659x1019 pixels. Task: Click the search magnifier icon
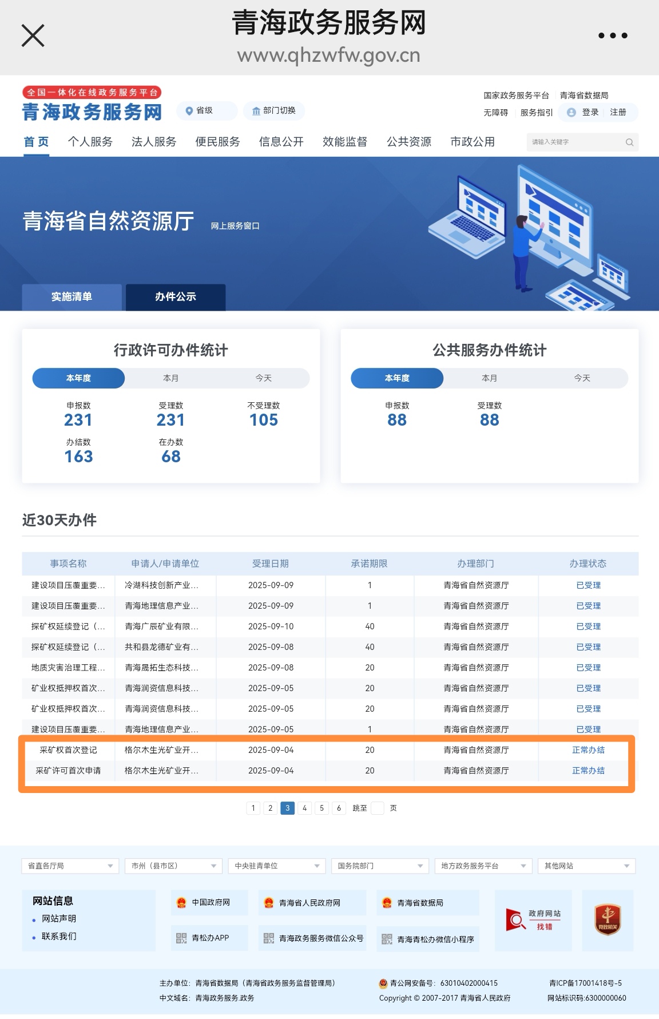tap(629, 142)
